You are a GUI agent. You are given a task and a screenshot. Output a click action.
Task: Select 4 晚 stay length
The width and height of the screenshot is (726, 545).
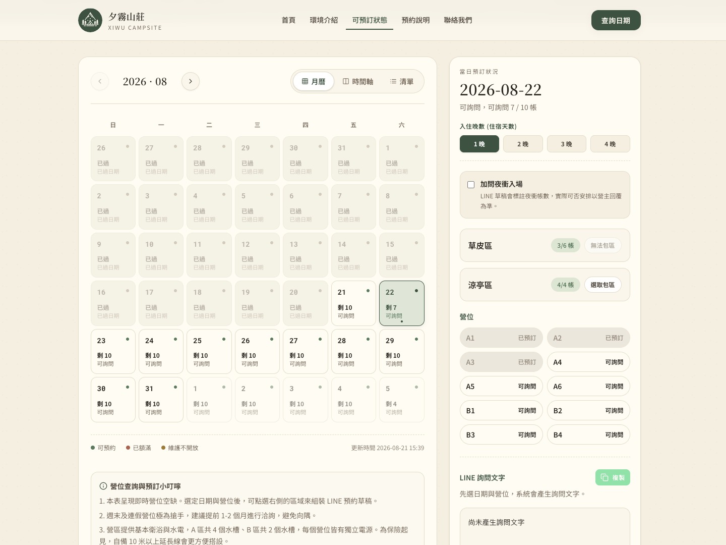pos(610,144)
